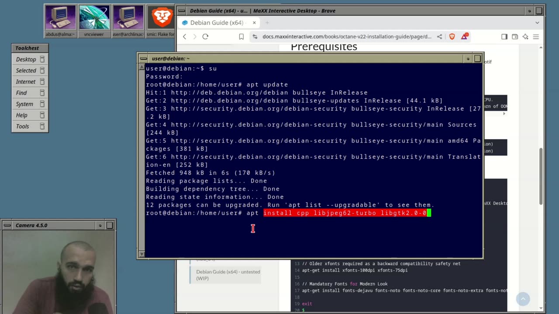Open the Camera 4.5.0 window menu button

7,225
